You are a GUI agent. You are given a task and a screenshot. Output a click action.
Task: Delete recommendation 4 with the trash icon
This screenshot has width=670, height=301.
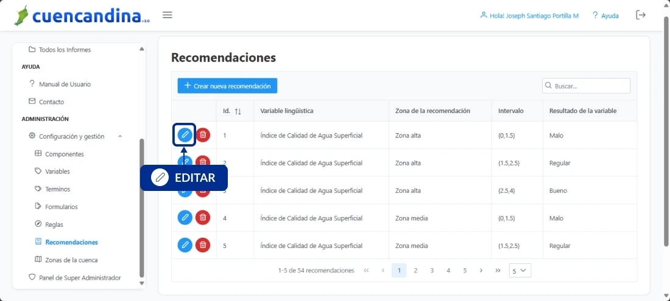coord(203,217)
